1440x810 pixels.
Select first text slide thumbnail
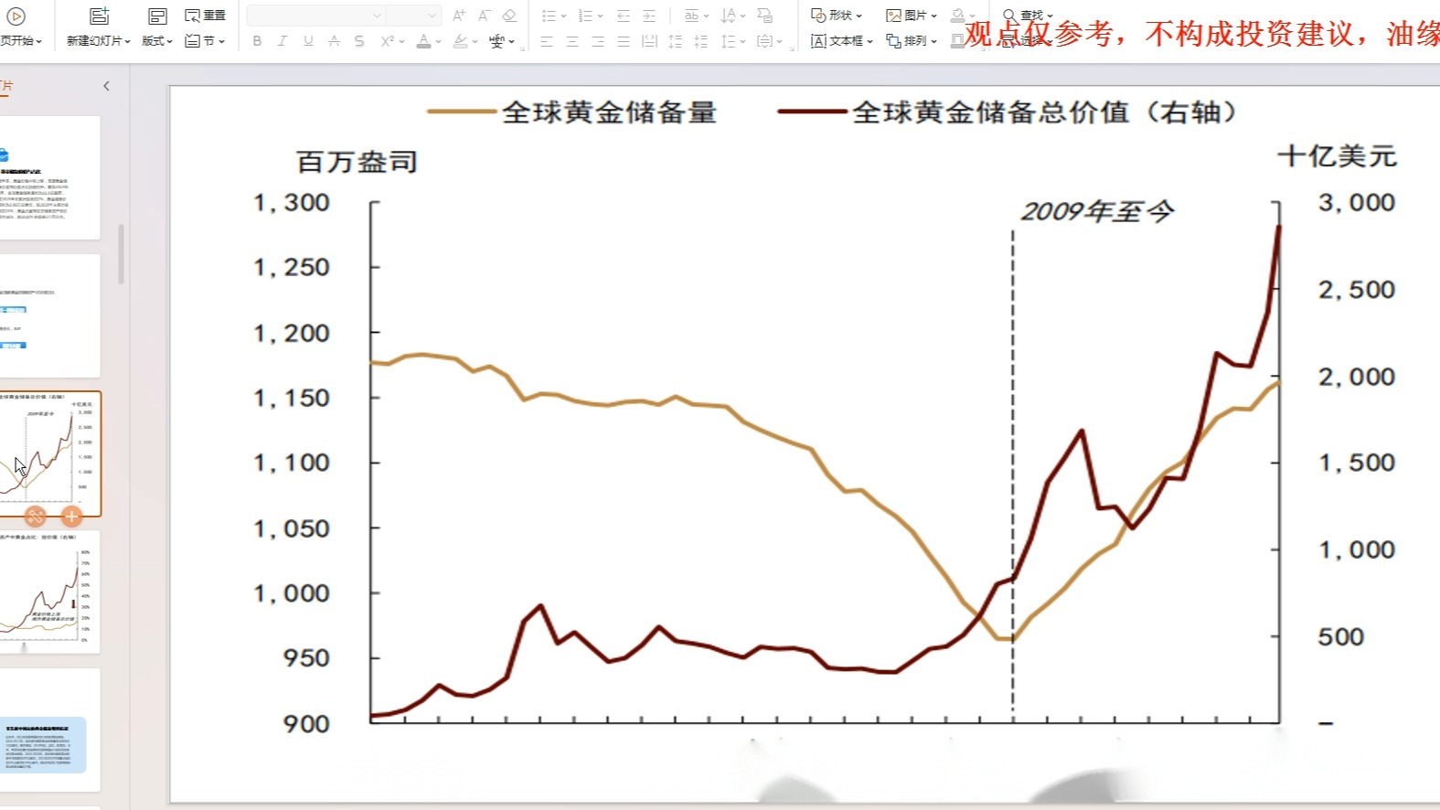[48, 177]
